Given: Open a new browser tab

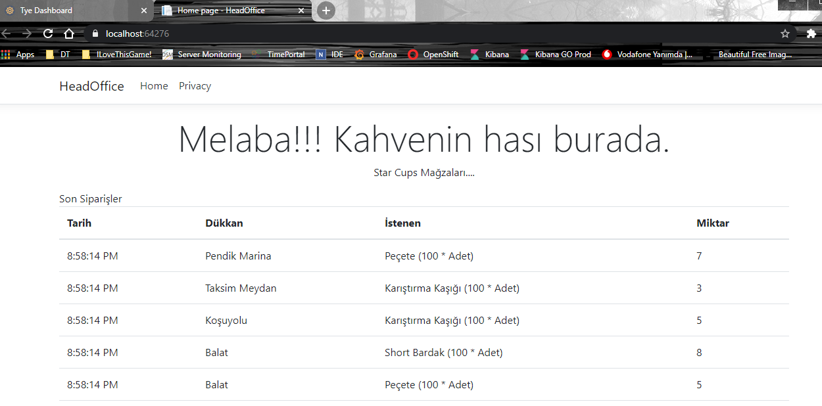Looking at the screenshot, I should click(x=326, y=11).
